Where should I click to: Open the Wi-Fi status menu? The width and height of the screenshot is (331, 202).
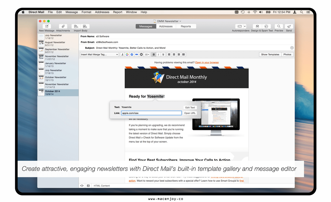(x=255, y=12)
